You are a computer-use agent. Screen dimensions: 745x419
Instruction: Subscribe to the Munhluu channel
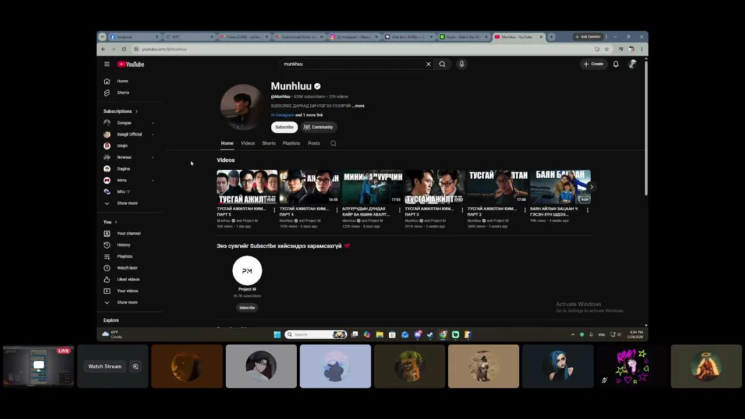pos(285,127)
